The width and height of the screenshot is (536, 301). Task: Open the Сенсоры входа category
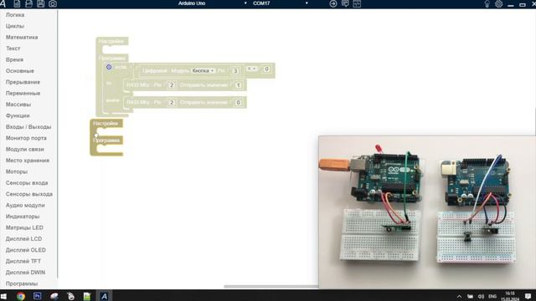coord(27,183)
